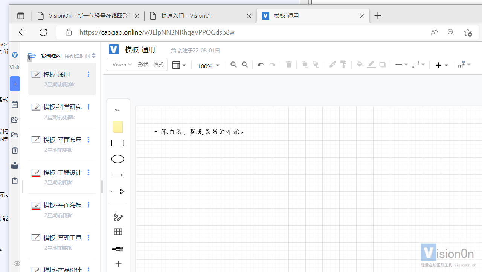Open the 我创建的 folder

pyautogui.click(x=51, y=56)
